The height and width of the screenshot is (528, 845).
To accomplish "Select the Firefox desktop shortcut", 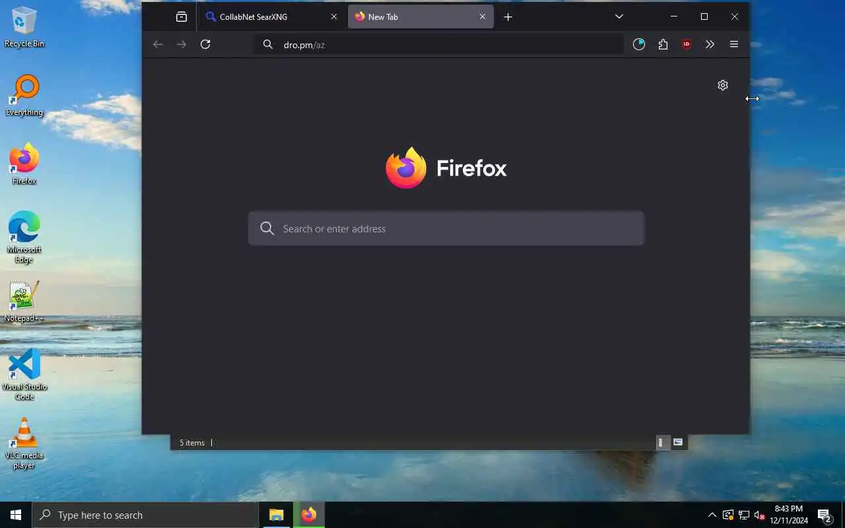I will [x=24, y=164].
